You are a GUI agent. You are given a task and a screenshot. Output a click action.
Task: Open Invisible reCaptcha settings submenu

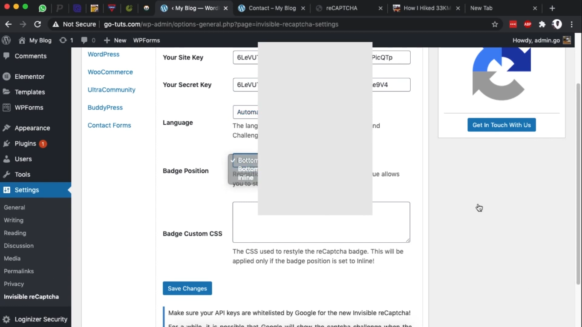[32, 297]
